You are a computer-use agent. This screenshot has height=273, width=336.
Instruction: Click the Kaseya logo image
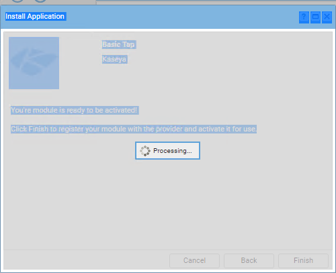tap(34, 63)
